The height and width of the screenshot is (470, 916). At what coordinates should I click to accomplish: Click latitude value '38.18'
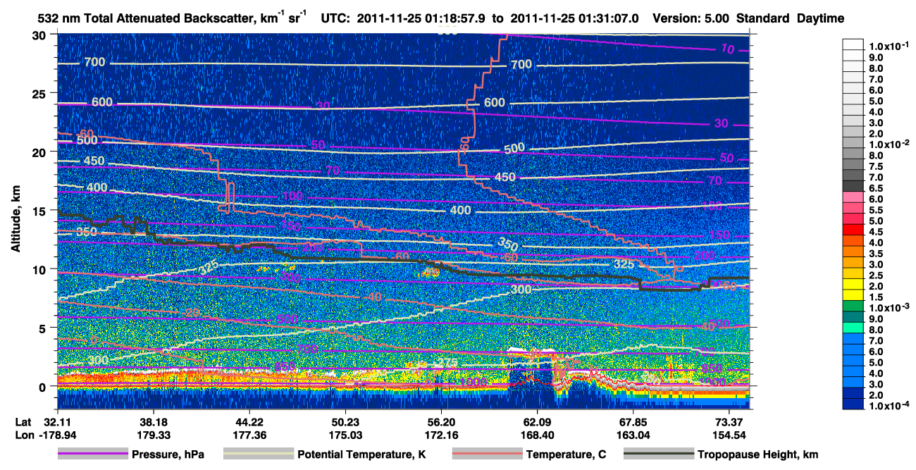pos(153,421)
